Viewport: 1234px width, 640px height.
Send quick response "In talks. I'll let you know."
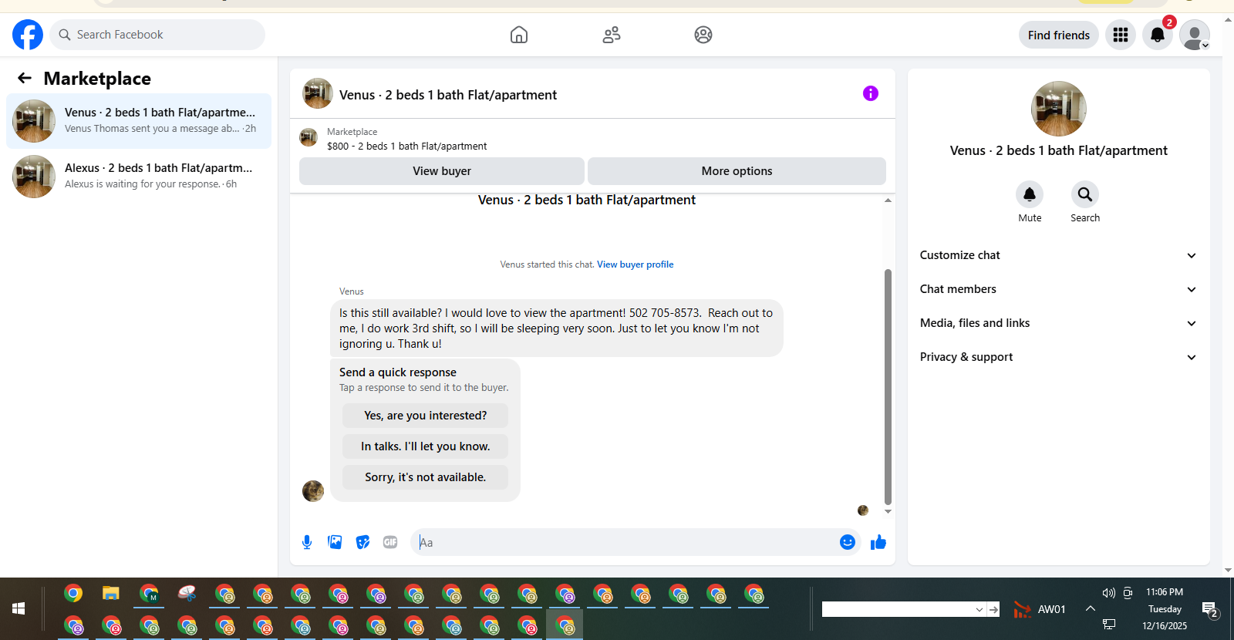click(x=425, y=446)
